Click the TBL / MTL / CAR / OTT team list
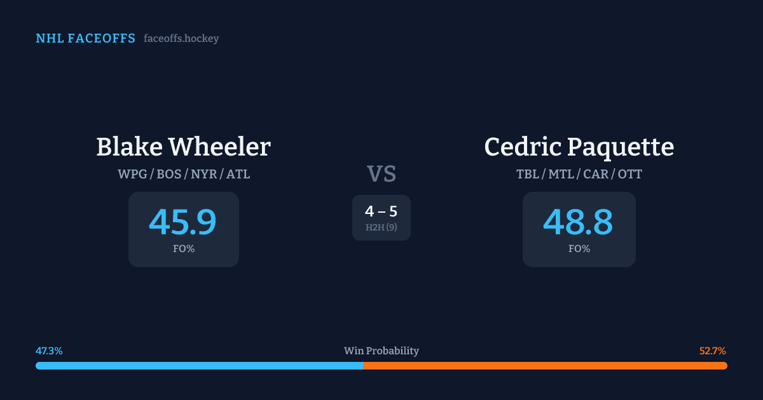Image resolution: width=763 pixels, height=400 pixels. [579, 174]
